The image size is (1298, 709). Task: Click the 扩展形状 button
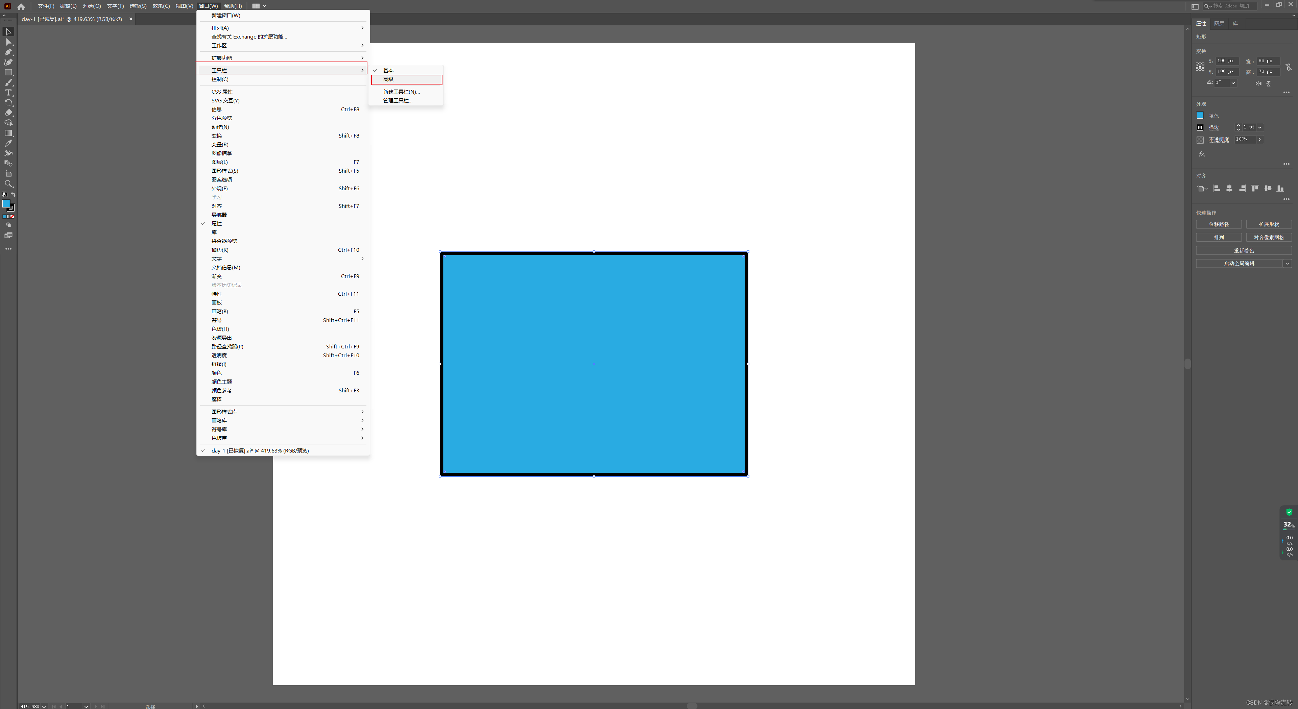click(1269, 225)
